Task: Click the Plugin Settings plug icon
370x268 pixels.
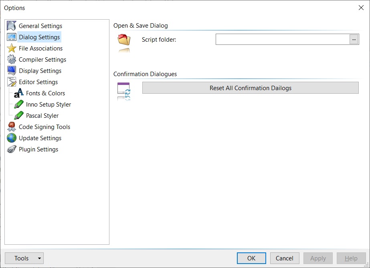Action: (11, 149)
